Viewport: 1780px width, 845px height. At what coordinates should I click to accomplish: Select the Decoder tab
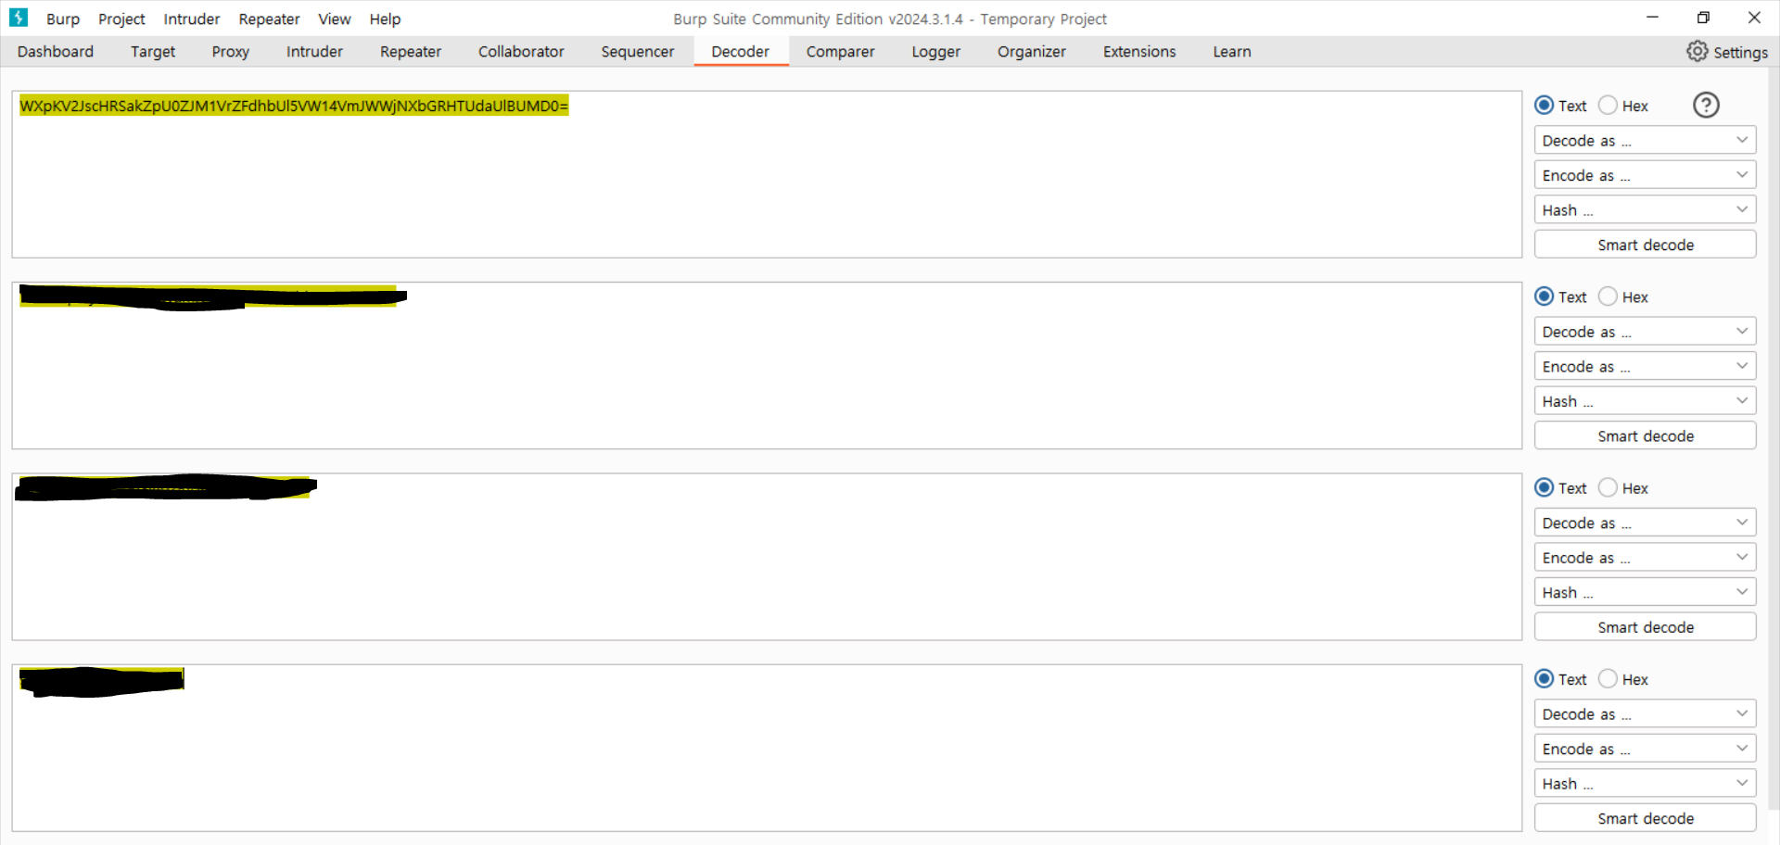tap(740, 52)
